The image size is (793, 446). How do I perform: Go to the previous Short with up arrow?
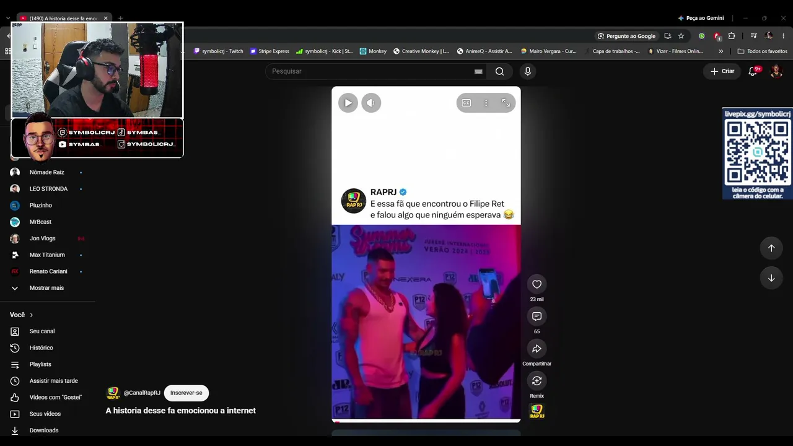coord(771,248)
